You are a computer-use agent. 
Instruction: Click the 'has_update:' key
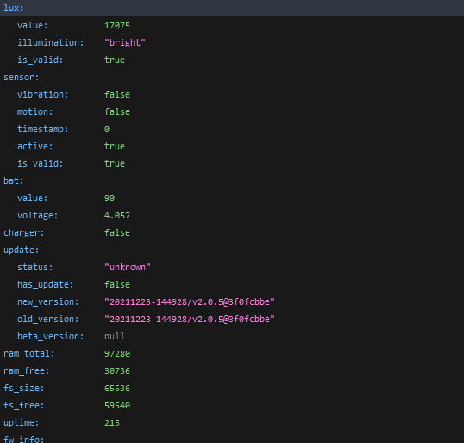click(x=45, y=284)
